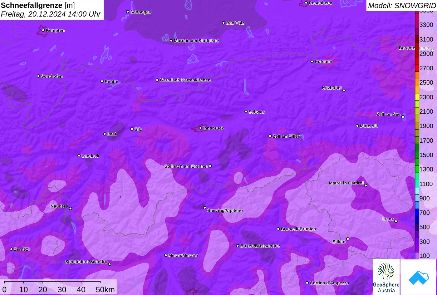Click the legend value '1300'

click(426, 169)
